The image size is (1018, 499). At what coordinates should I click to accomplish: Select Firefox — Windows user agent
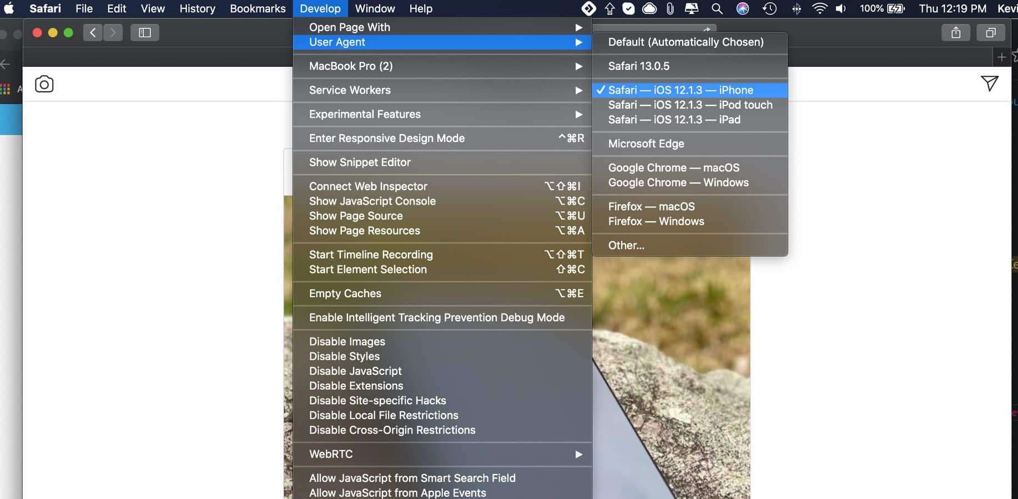point(690,221)
